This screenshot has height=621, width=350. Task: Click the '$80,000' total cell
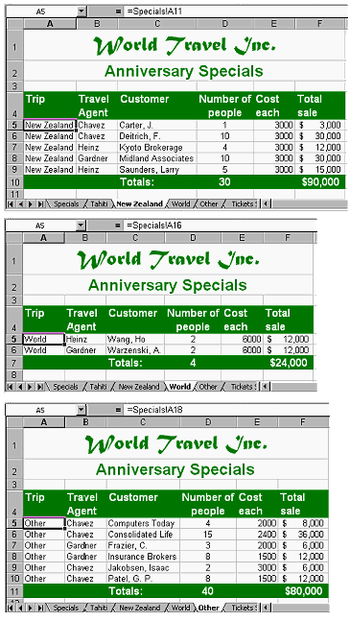tap(303, 591)
